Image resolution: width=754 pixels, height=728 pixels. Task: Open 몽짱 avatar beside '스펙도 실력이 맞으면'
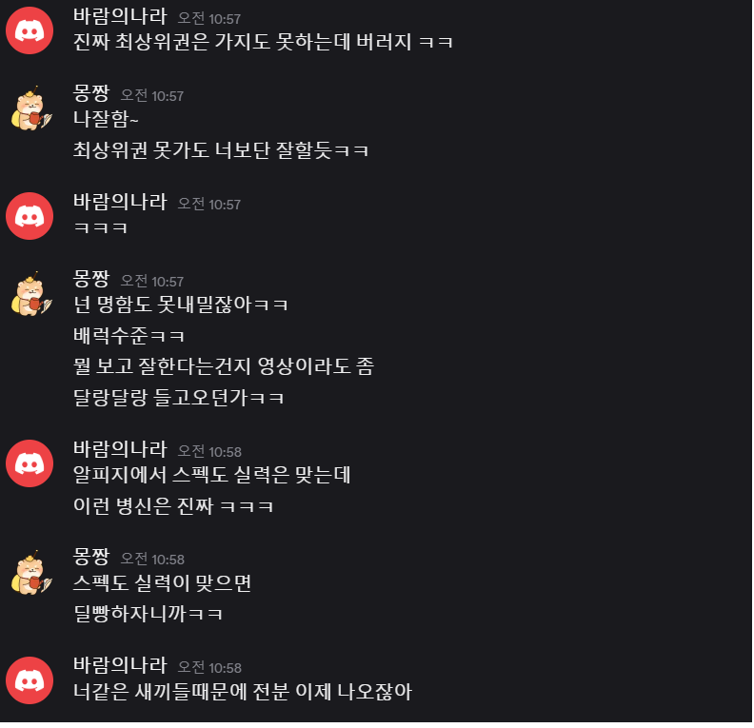pyautogui.click(x=31, y=572)
